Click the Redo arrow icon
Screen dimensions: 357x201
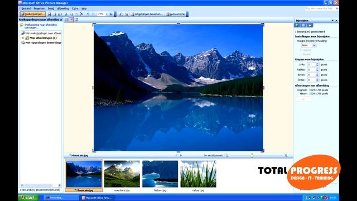click(x=93, y=14)
